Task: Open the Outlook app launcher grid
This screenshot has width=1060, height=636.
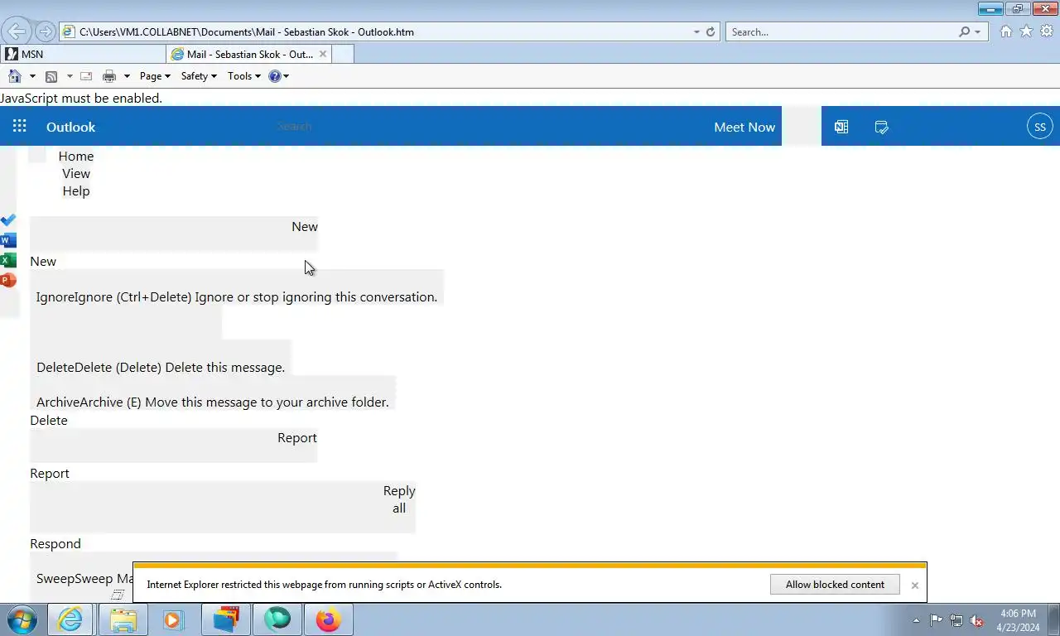Action: coord(20,126)
